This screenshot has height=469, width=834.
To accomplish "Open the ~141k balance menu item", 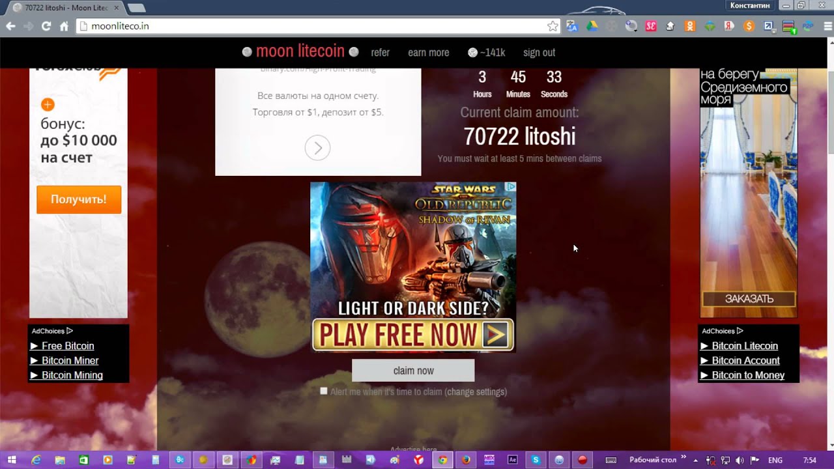I will pos(487,53).
